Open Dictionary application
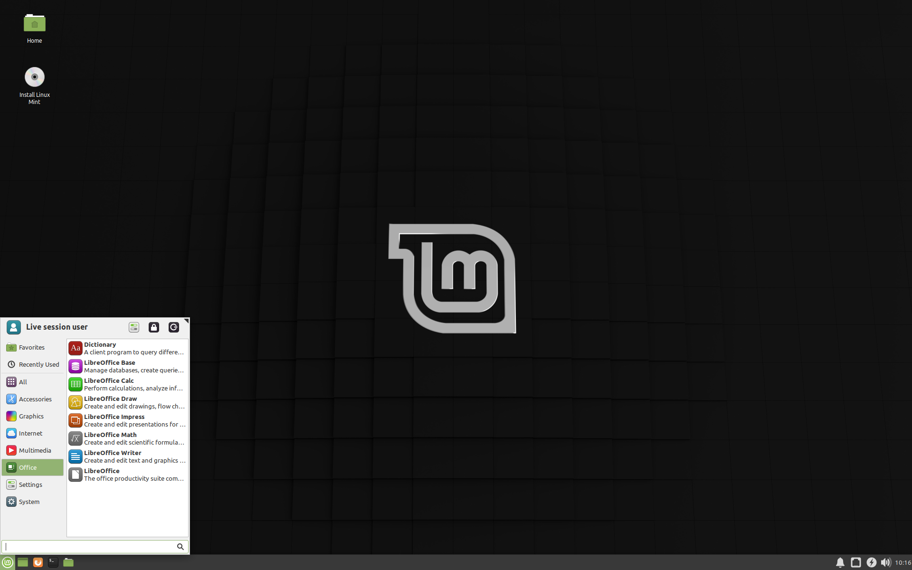The width and height of the screenshot is (912, 570). (x=127, y=348)
